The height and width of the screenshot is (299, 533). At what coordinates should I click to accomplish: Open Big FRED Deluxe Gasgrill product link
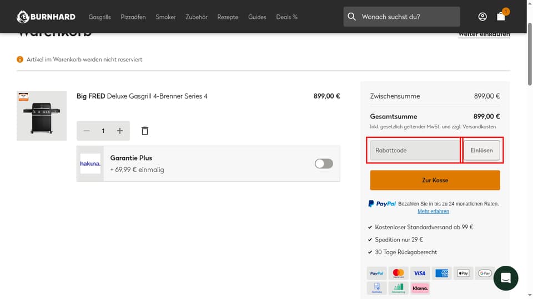point(142,96)
